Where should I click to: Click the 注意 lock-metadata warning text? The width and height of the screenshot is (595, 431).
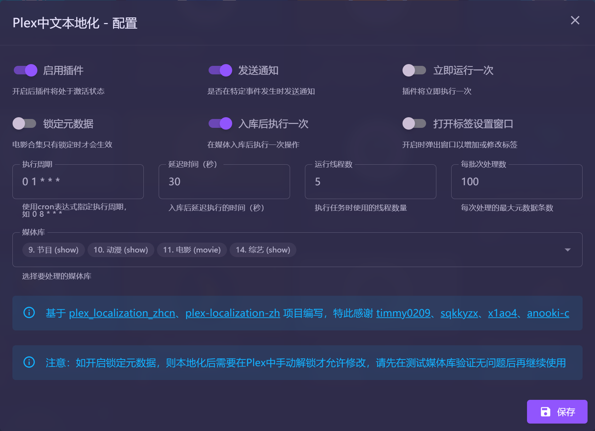point(306,363)
